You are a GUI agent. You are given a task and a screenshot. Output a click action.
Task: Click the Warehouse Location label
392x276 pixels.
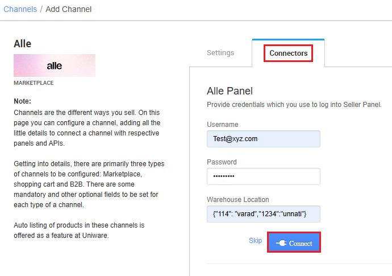(237, 200)
